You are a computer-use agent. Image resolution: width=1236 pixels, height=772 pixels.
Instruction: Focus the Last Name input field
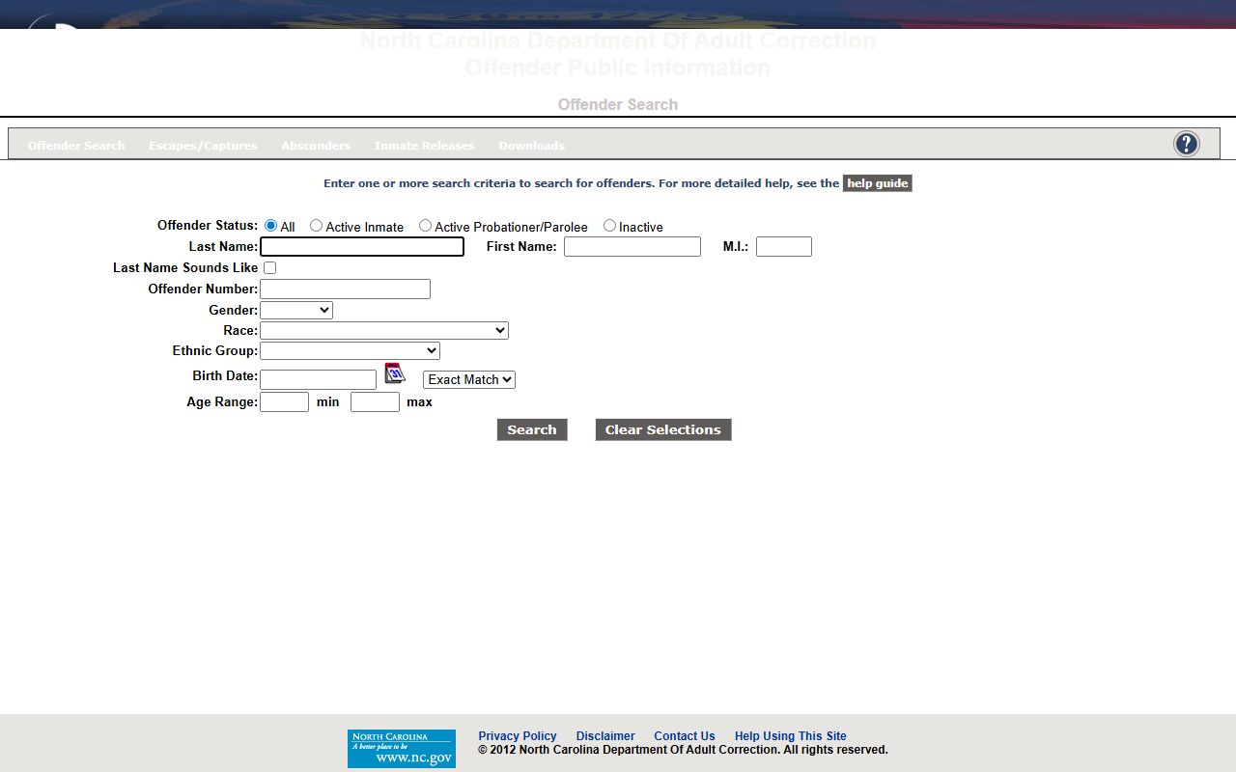(x=362, y=247)
